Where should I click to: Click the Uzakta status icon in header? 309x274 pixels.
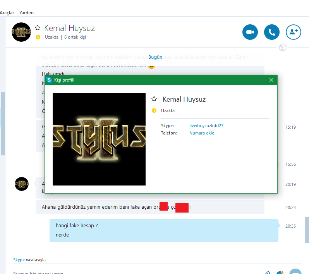click(x=38, y=37)
